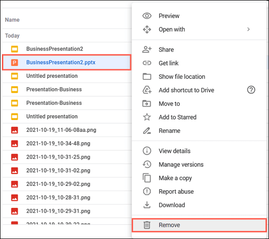269x239 pixels.
Task: Click the Remove trash can icon
Action: click(147, 225)
